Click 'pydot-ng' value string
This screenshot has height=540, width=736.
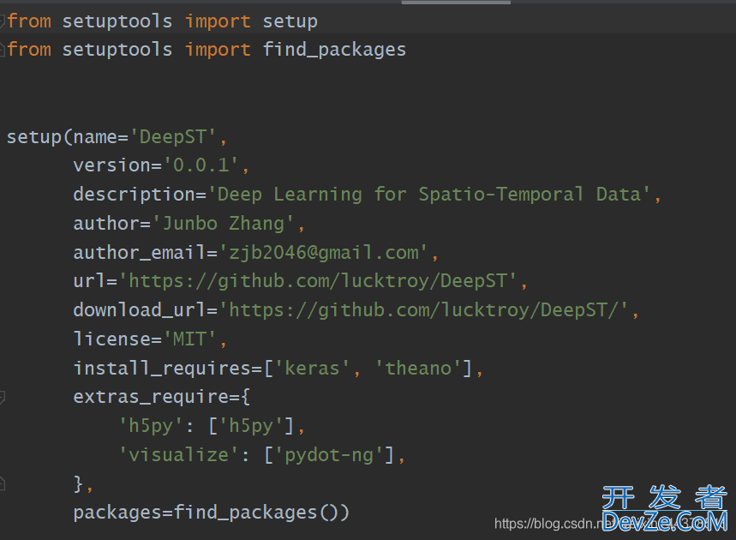328,455
